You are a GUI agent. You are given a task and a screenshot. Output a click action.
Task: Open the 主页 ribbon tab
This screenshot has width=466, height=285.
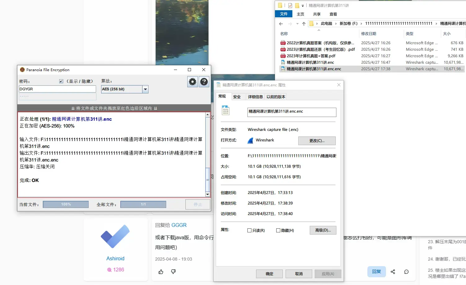[x=300, y=14]
